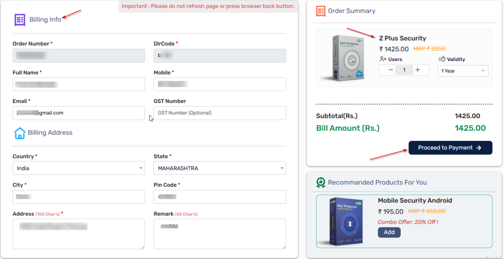Select the Pin Code text box
Screen dimensions: 504x259
pyautogui.click(x=220, y=197)
